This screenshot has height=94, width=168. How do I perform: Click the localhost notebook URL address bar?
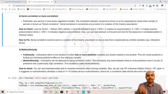[x=63, y=6]
